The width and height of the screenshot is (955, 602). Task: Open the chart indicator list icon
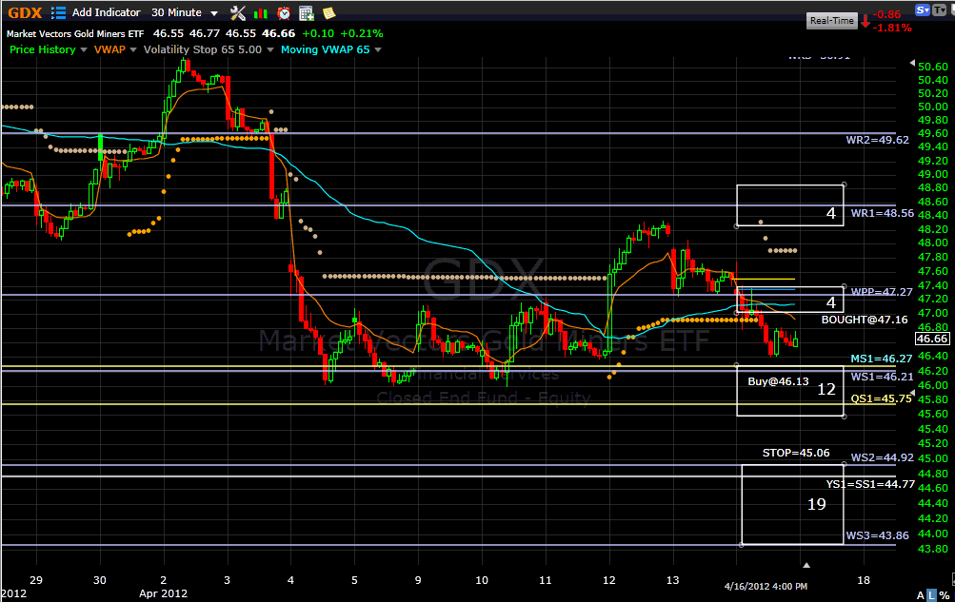coord(58,12)
